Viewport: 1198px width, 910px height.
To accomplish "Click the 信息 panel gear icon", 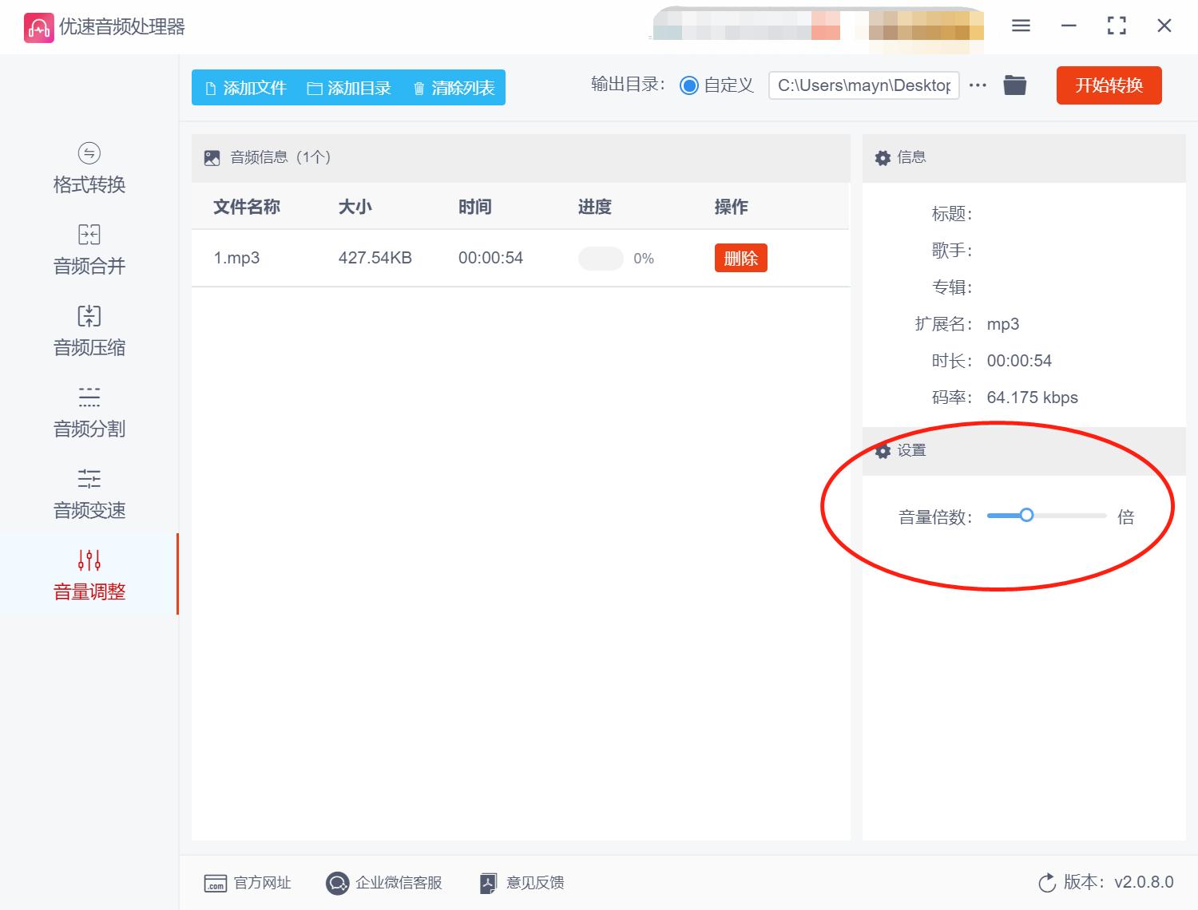I will coord(883,157).
